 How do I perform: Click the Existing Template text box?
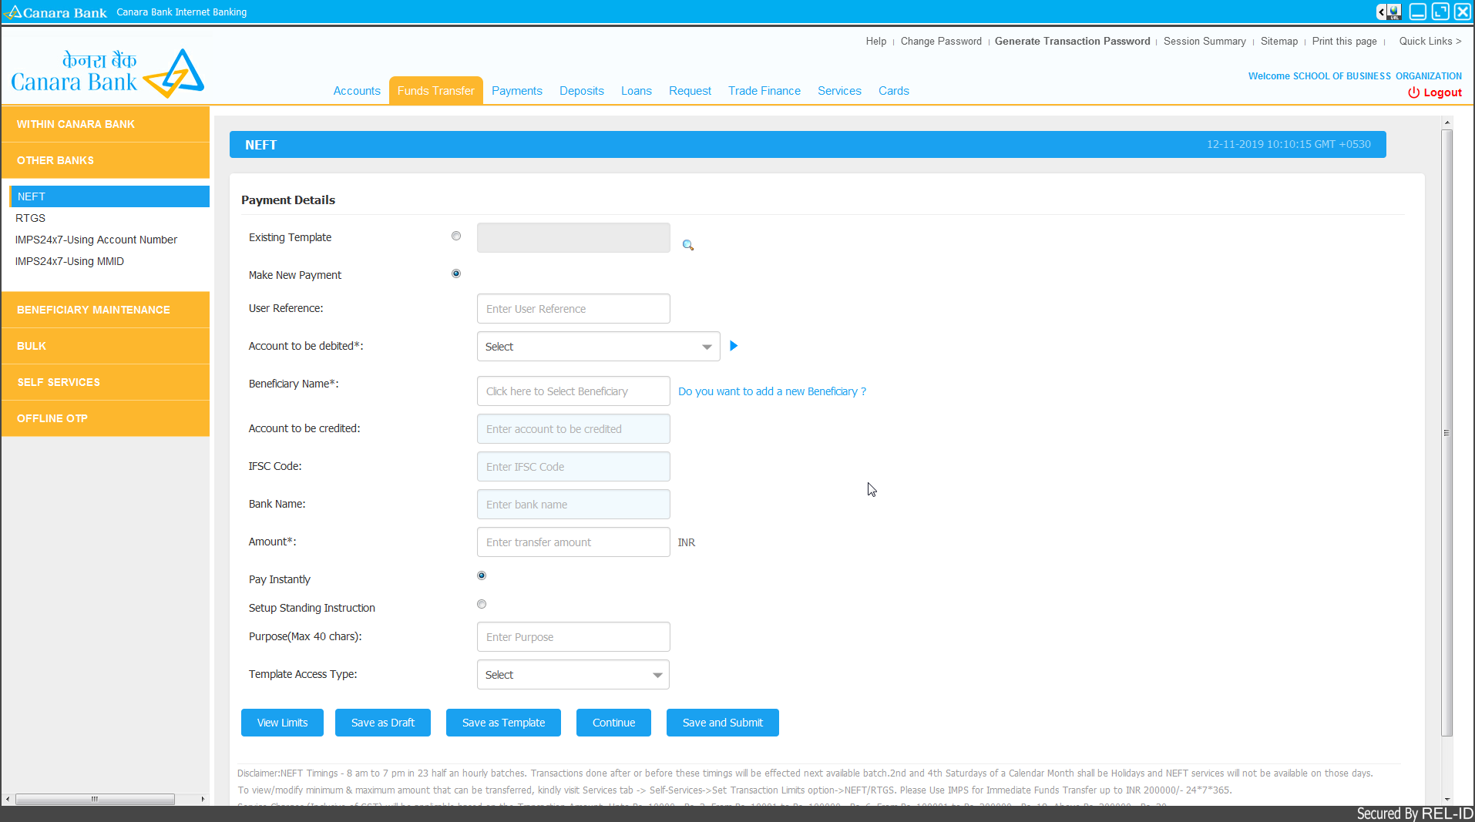[x=573, y=238]
